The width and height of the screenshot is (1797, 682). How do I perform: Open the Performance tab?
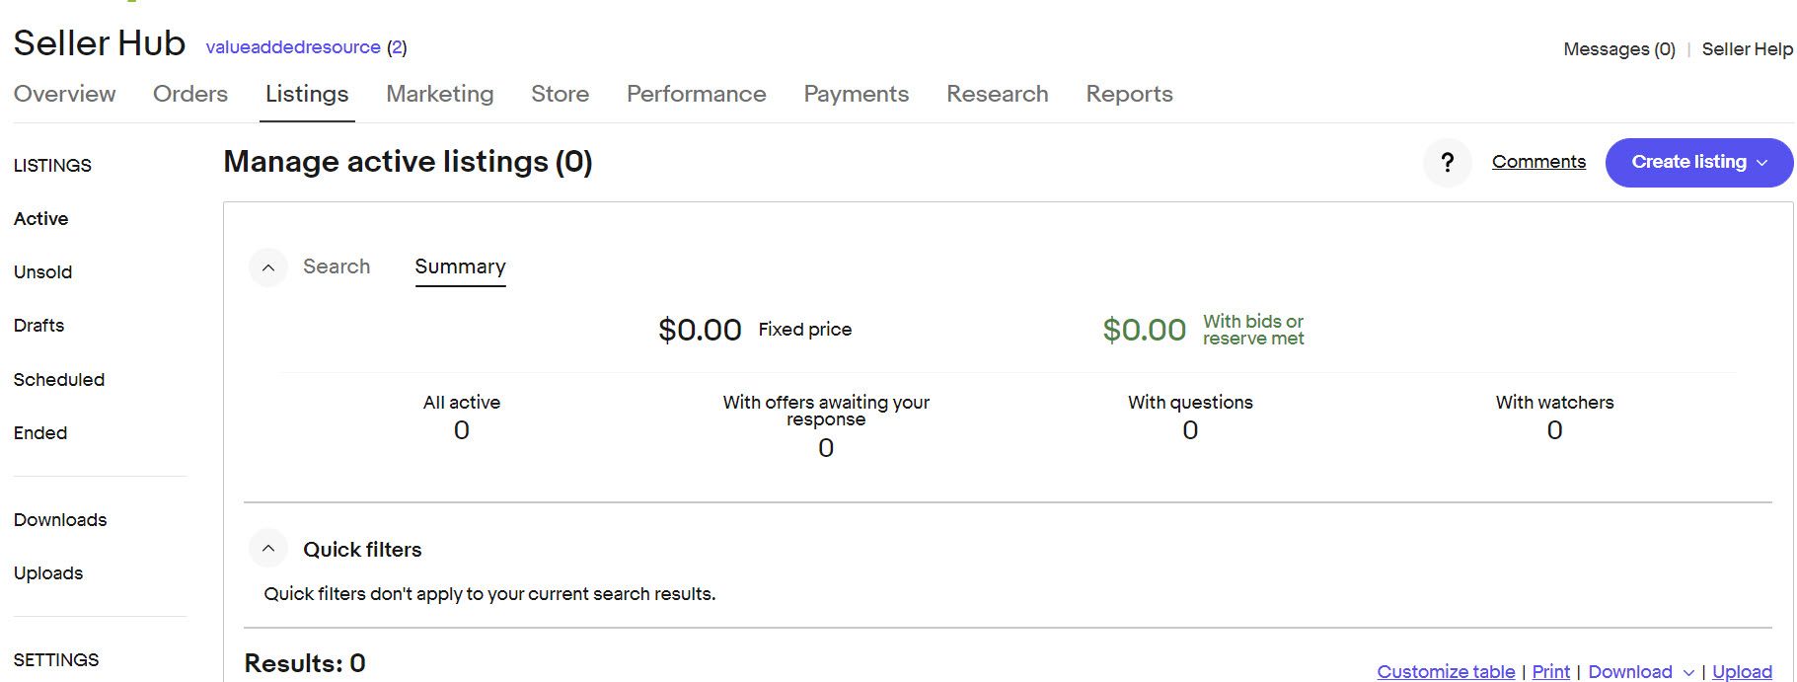[x=696, y=94]
